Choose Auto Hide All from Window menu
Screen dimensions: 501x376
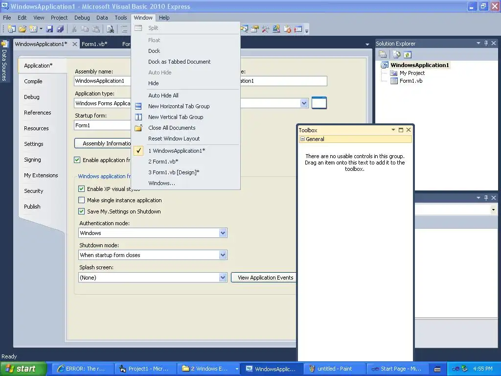(163, 95)
